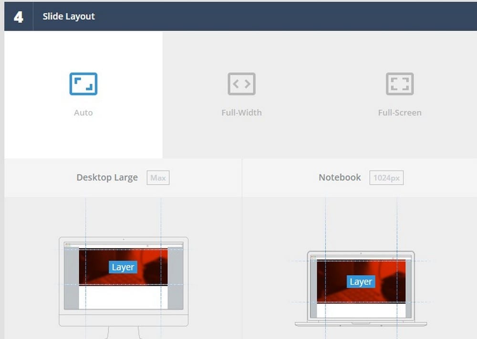Click the Full-Width label text

pyautogui.click(x=241, y=113)
